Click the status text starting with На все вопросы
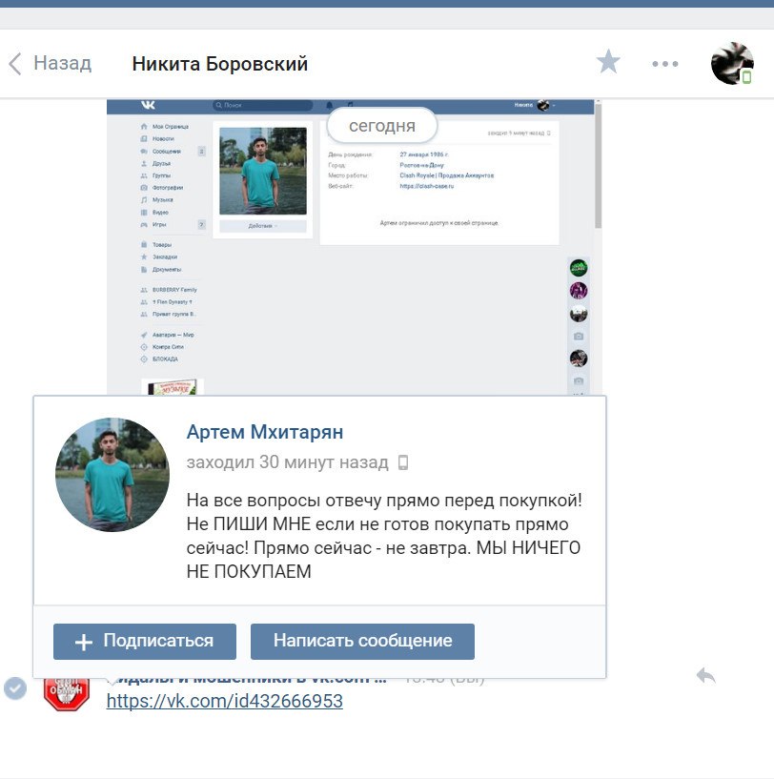This screenshot has width=774, height=779. [383, 536]
